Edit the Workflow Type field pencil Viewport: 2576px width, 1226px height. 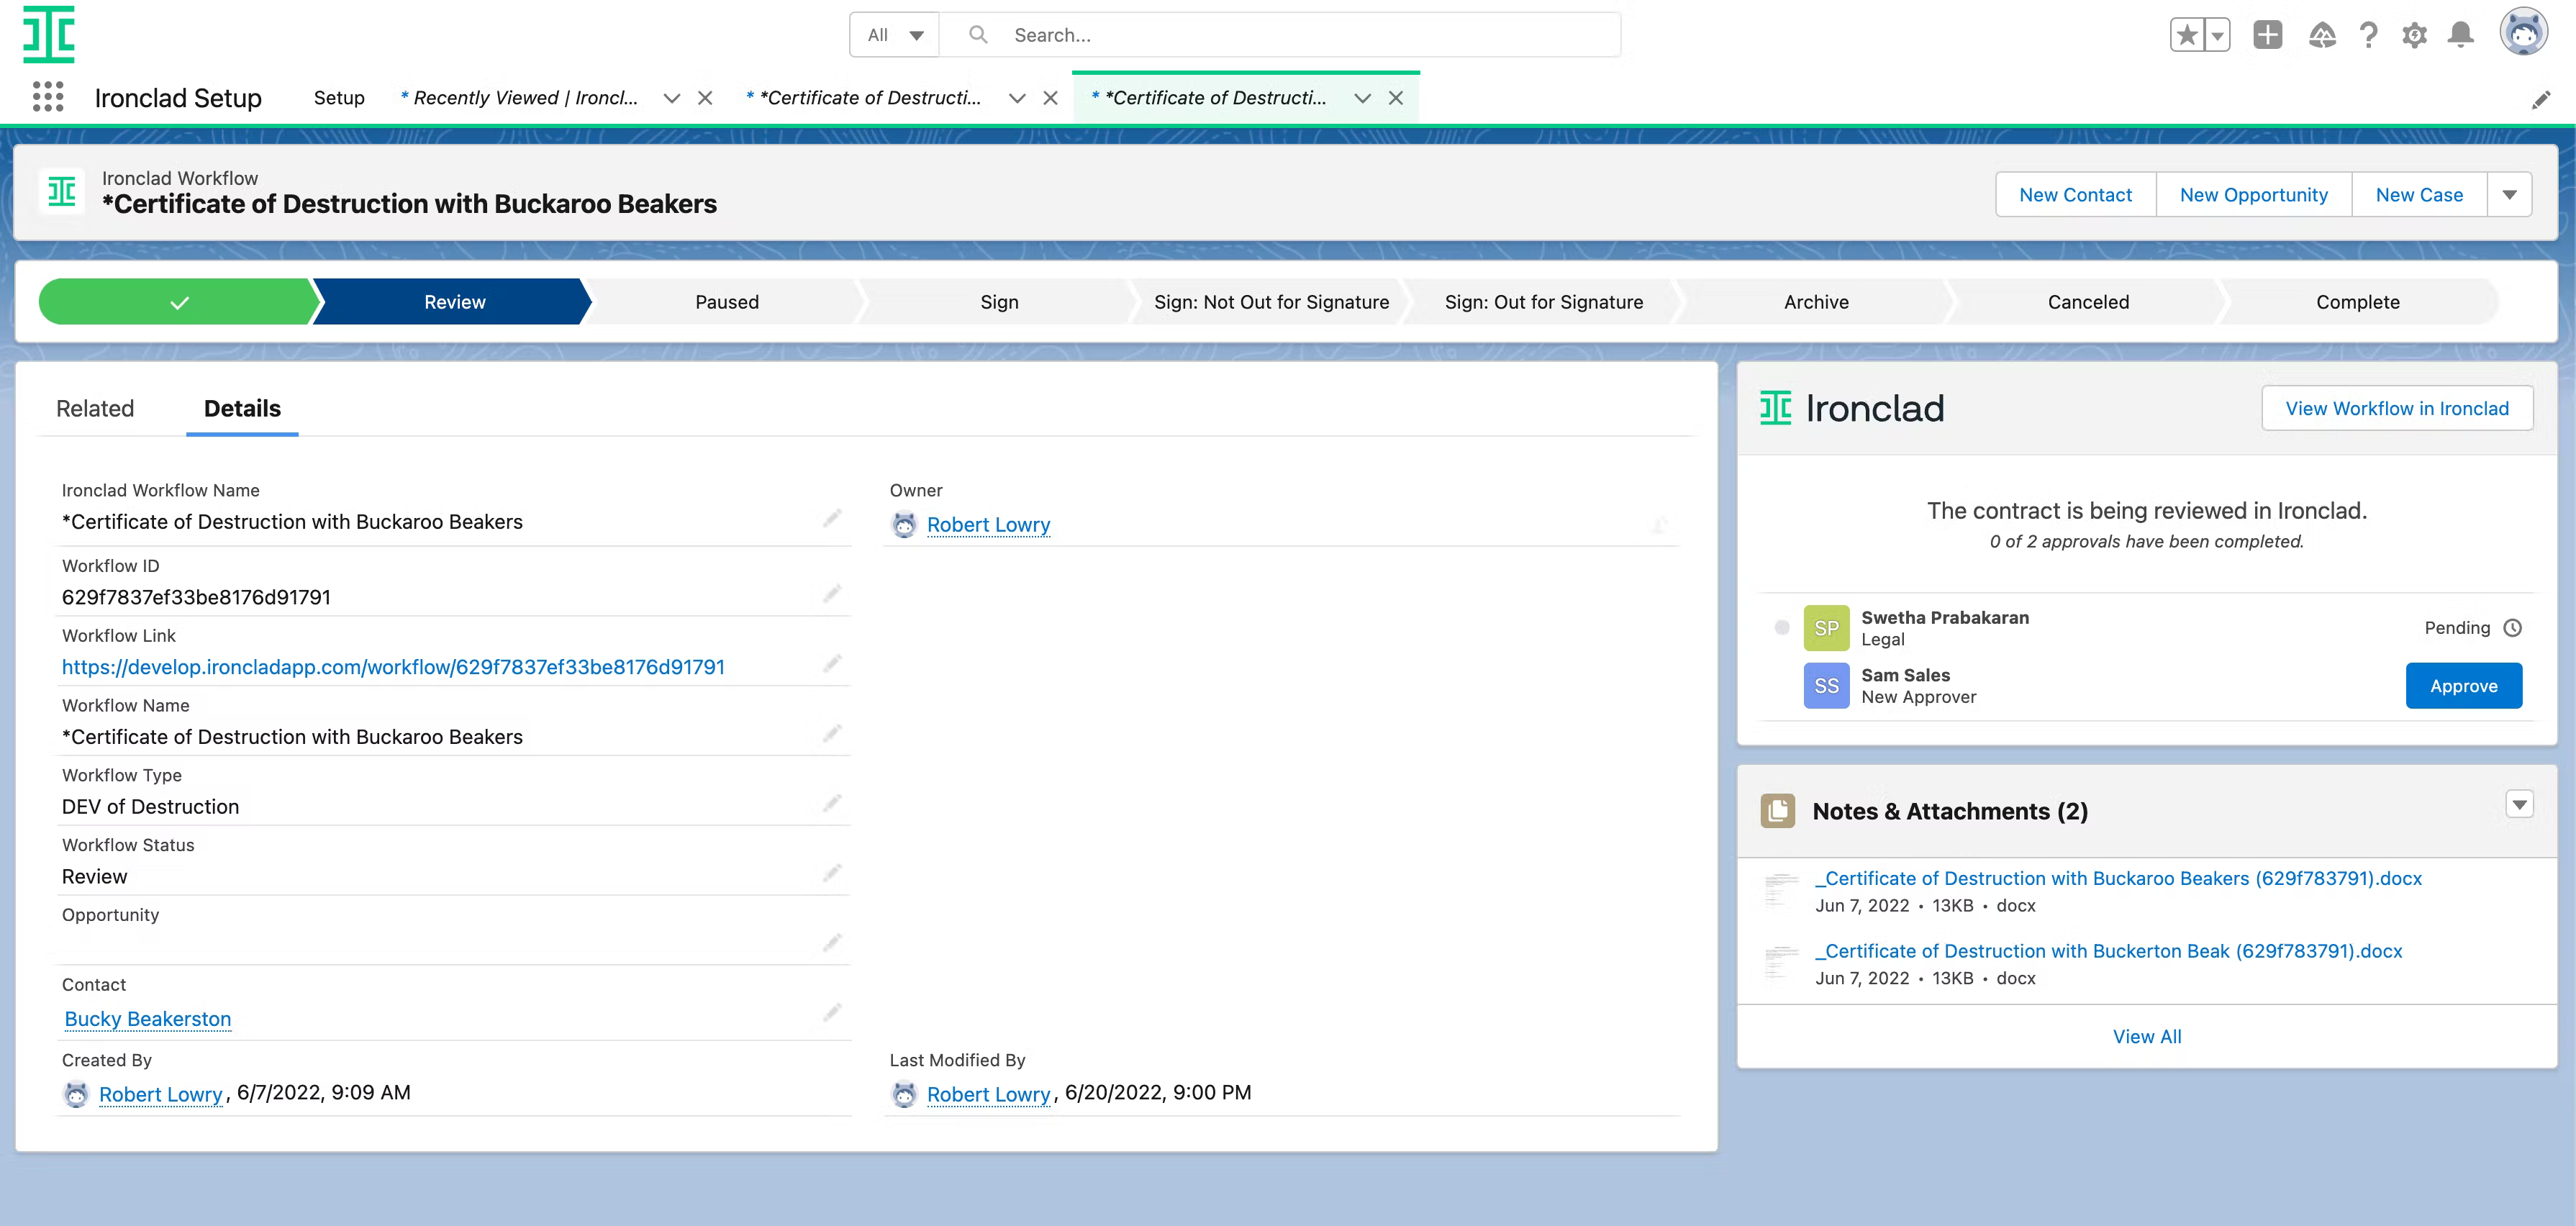coord(832,803)
